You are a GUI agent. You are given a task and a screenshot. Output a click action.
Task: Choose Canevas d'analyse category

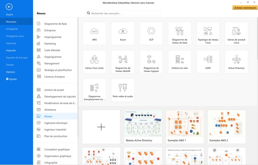click(x=55, y=77)
